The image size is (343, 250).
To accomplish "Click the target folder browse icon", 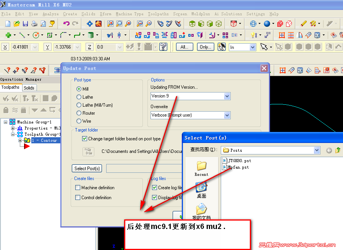I will 88,151.
